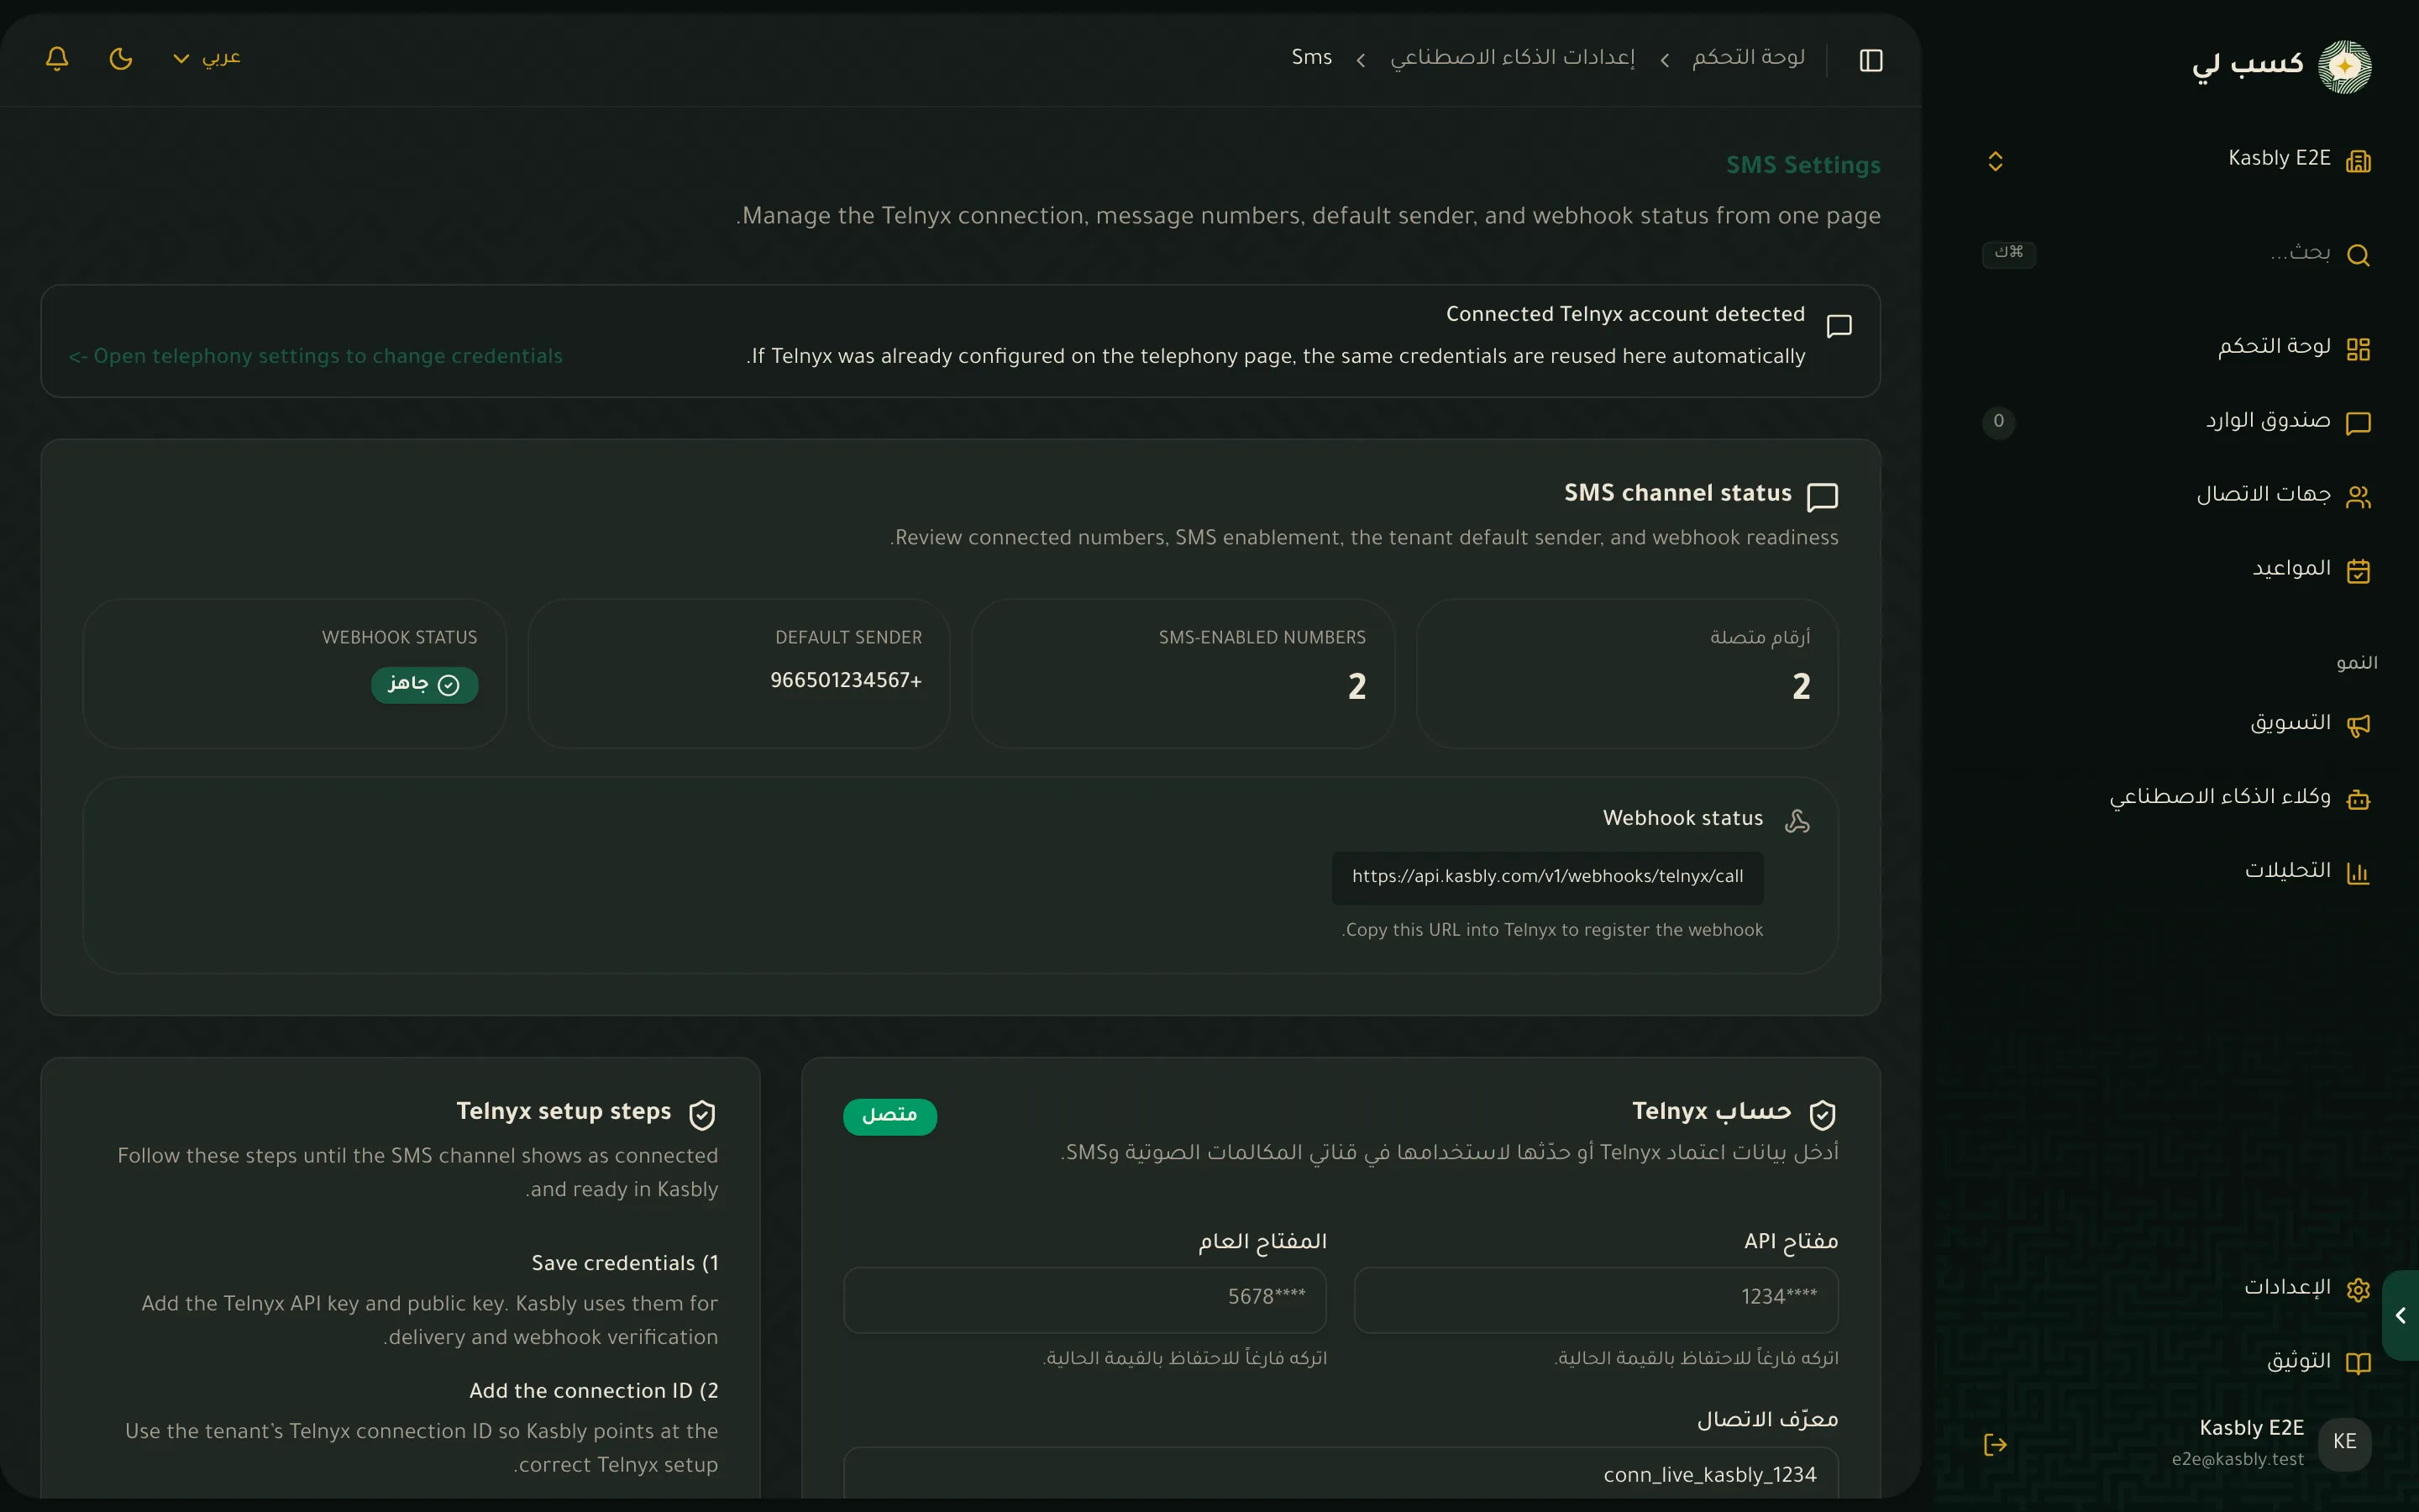Go to إعدادات الذكاء الاصطناعي breadcrumb
Screen dimensions: 2419x1512
[1513, 58]
